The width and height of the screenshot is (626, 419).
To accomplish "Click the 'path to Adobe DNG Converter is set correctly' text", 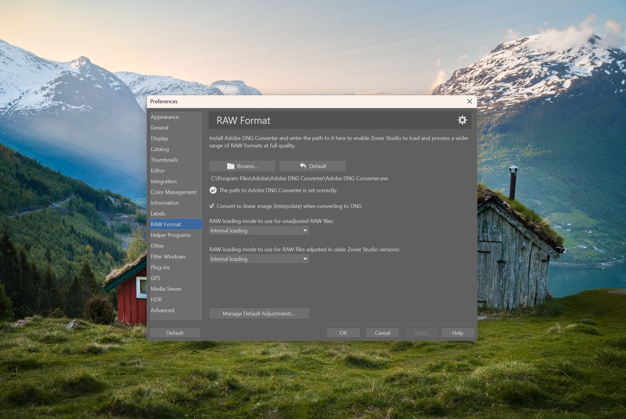I will coord(279,190).
